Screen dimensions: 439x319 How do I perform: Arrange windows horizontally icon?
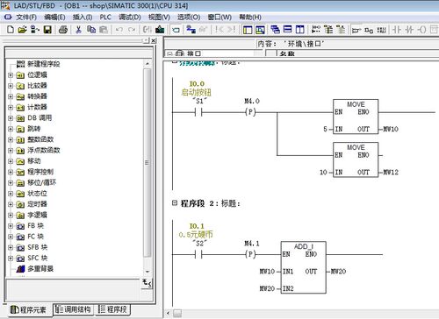(288, 29)
